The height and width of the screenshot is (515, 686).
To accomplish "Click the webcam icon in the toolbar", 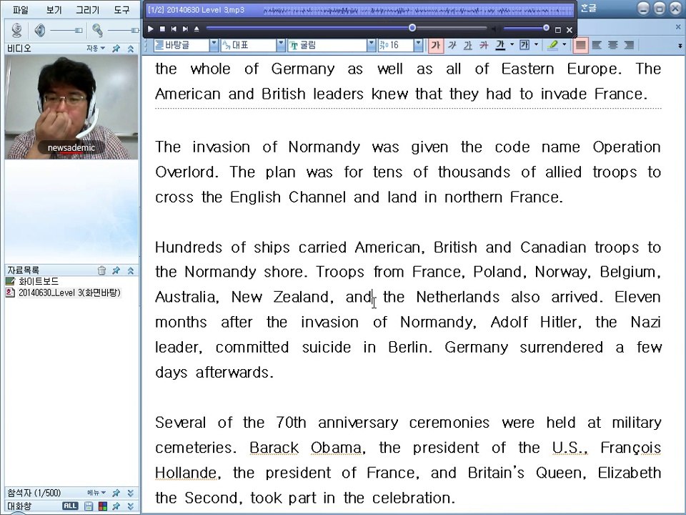I will click(x=17, y=30).
